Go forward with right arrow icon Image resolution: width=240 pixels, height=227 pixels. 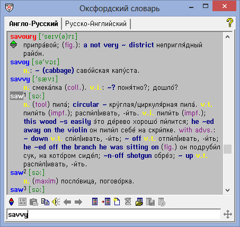78,202
